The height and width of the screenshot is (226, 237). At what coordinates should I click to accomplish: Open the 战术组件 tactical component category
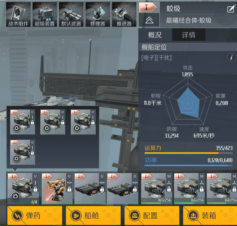18,14
